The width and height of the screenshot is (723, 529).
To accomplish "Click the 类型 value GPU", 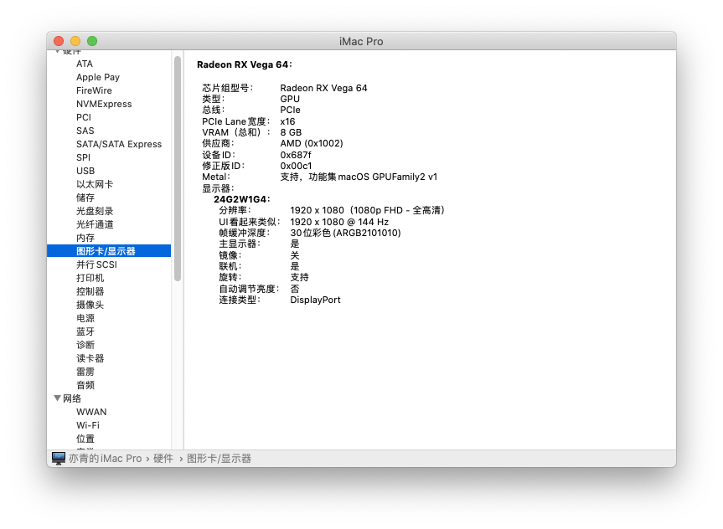I will click(290, 99).
